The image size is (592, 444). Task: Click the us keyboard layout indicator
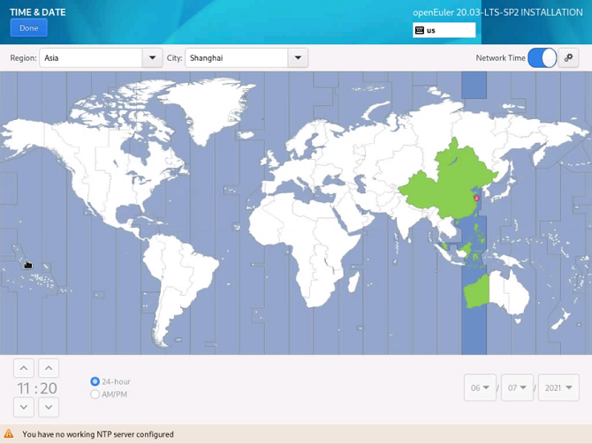coord(444,30)
